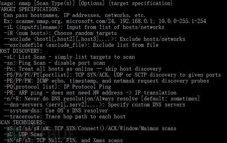
Task: Click the 'Usage: nmap' line at top
Action: [x=86, y=3]
